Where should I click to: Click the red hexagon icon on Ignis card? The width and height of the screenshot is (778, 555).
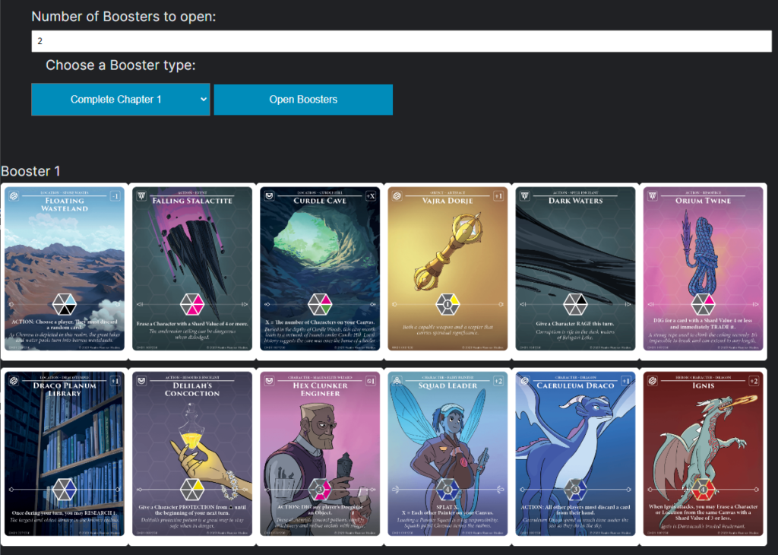[703, 490]
